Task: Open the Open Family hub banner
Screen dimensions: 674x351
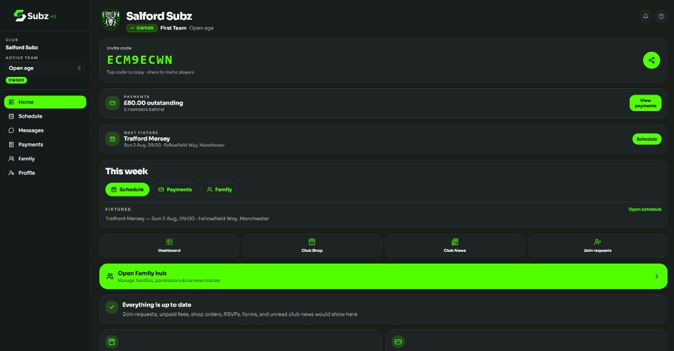Action: [384, 276]
